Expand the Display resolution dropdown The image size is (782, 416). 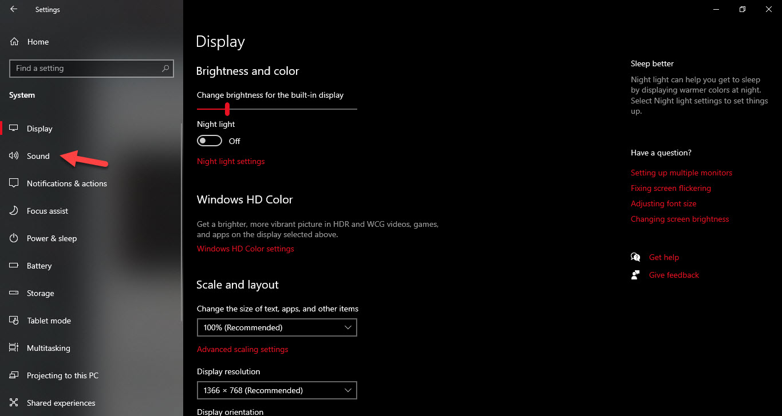point(277,390)
